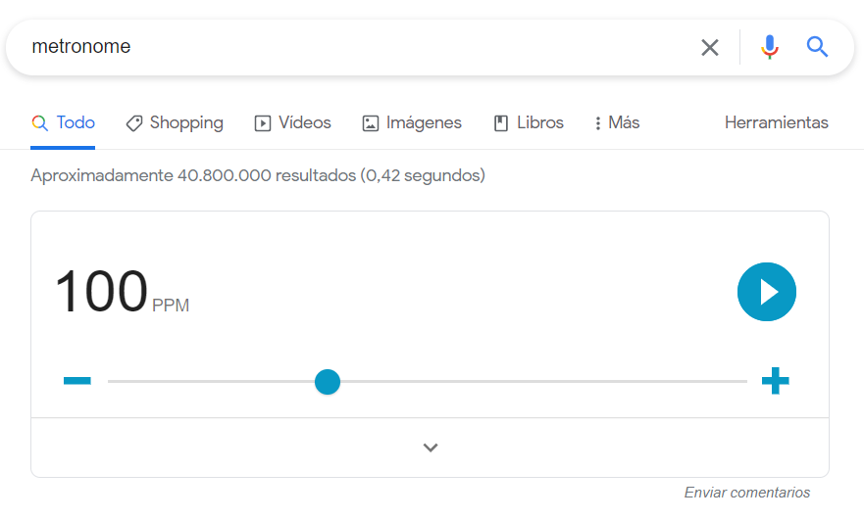Activate voice search with the microphone icon

click(x=770, y=47)
